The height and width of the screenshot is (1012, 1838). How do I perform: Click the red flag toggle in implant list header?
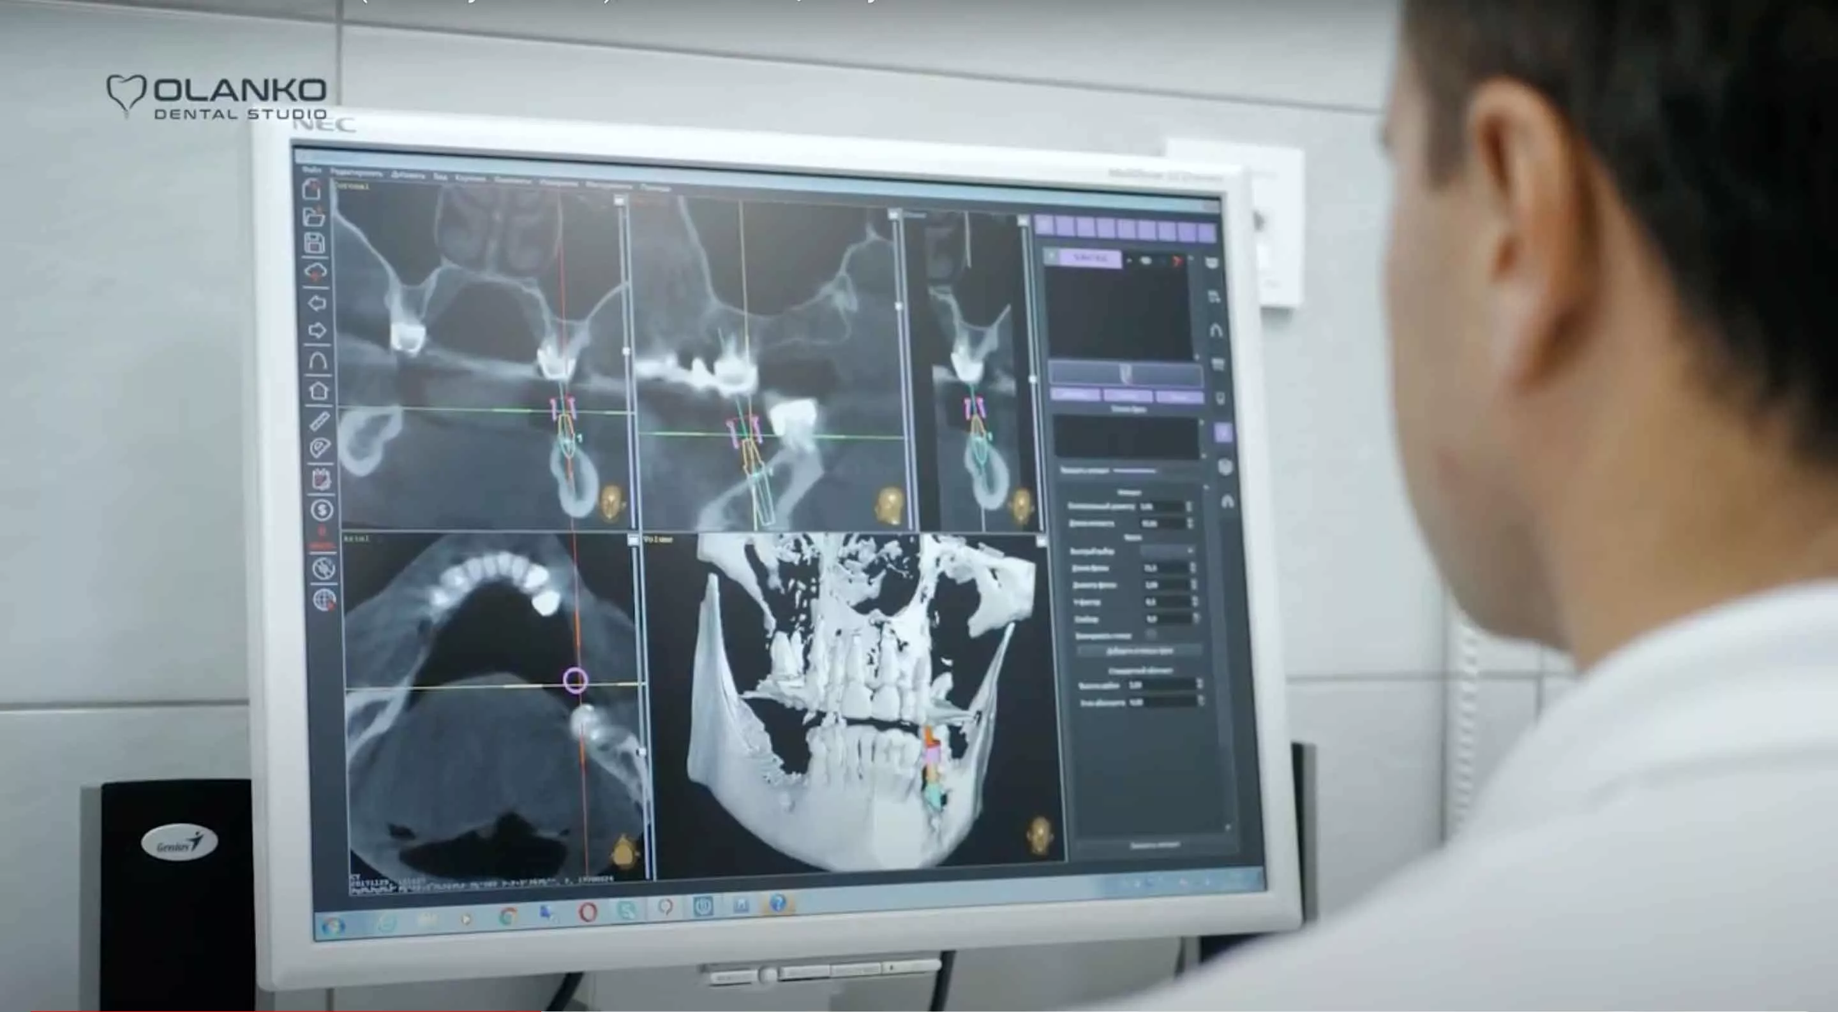click(1177, 261)
